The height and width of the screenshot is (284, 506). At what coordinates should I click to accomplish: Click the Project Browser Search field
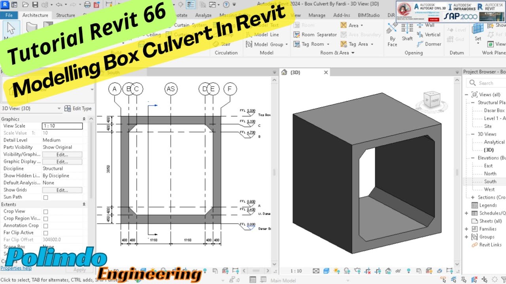pyautogui.click(x=486, y=83)
